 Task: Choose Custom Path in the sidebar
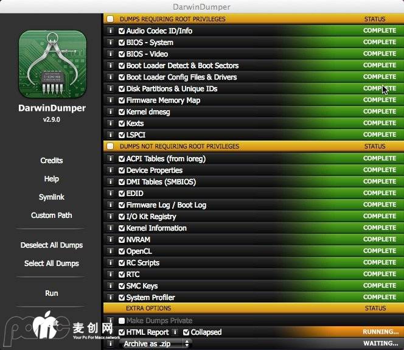tap(52, 215)
